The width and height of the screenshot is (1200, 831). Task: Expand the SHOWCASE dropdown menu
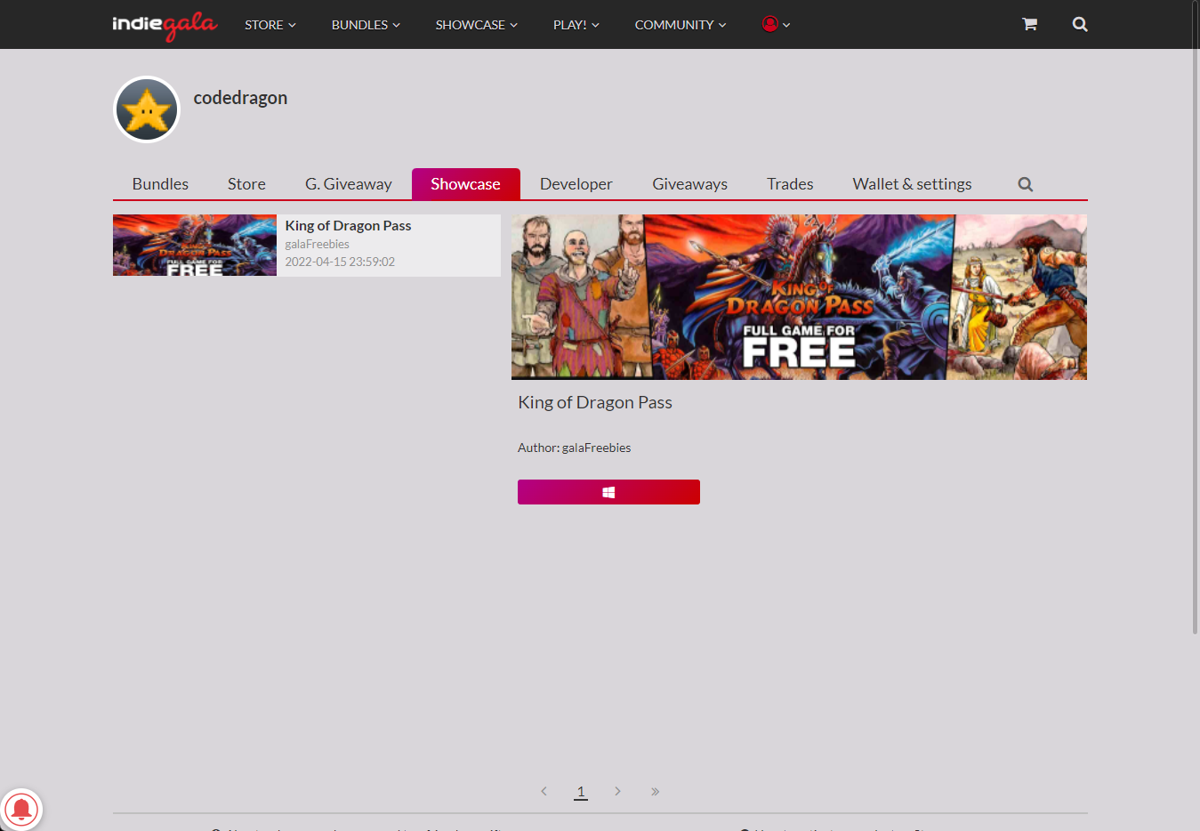(476, 25)
